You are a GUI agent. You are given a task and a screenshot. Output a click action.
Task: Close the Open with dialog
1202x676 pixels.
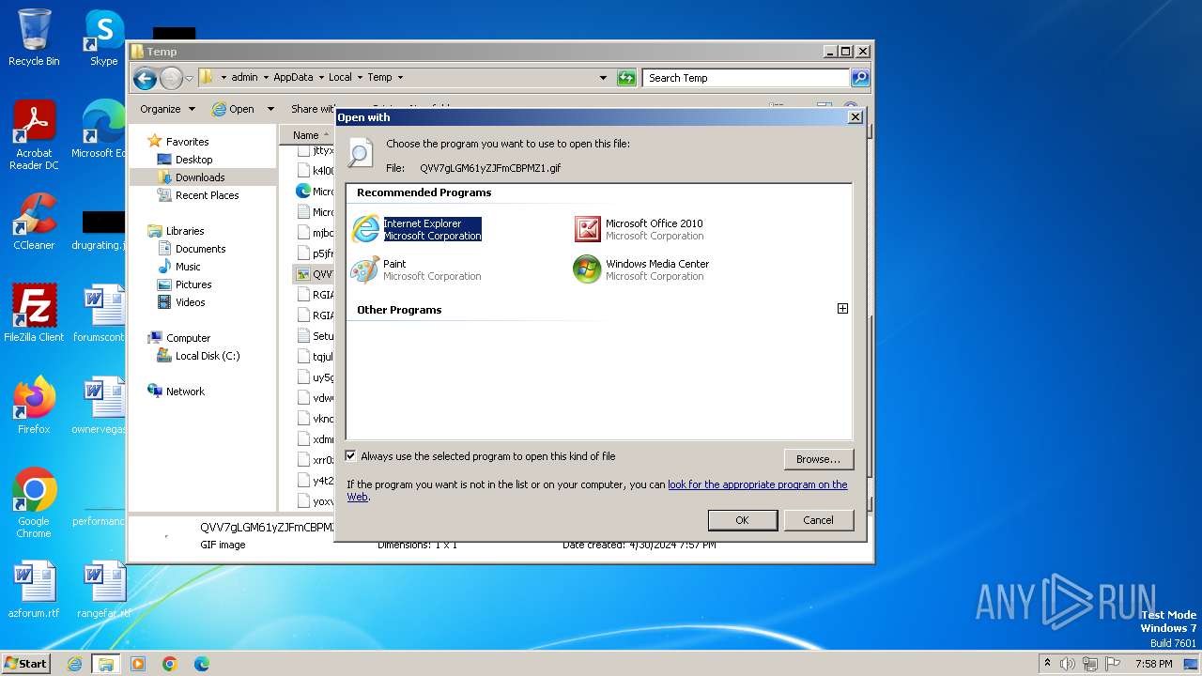pyautogui.click(x=855, y=117)
